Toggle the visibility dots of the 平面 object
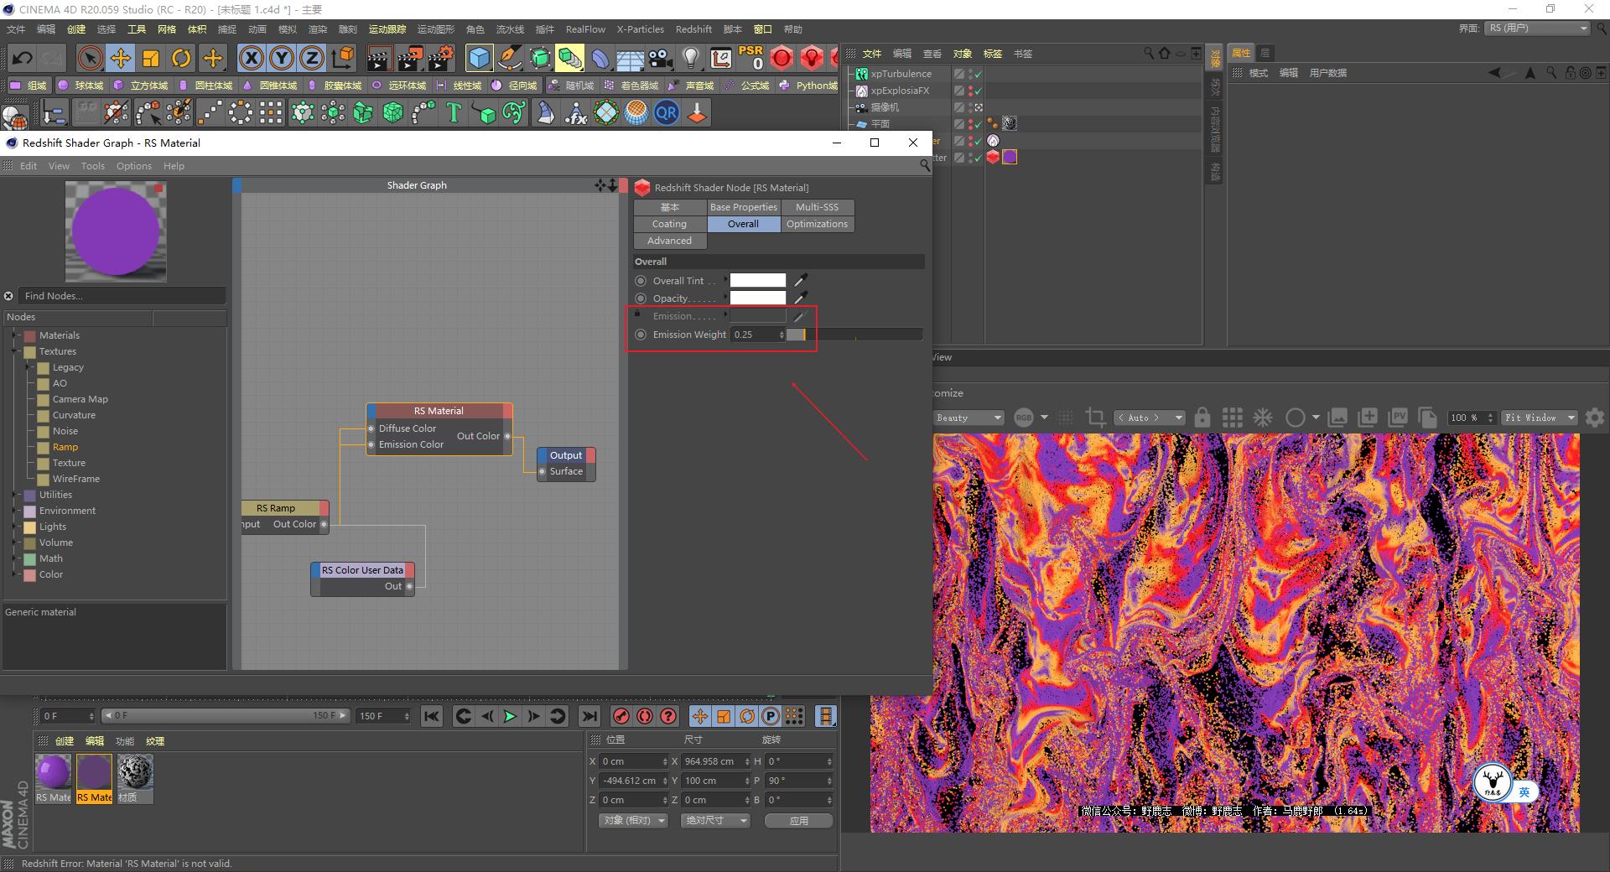Viewport: 1610px width, 872px height. pos(970,123)
